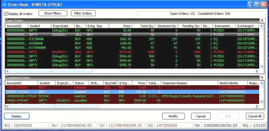Click the NV : 100006028256.20 status field
The image size is (269, 131).
[217, 125]
